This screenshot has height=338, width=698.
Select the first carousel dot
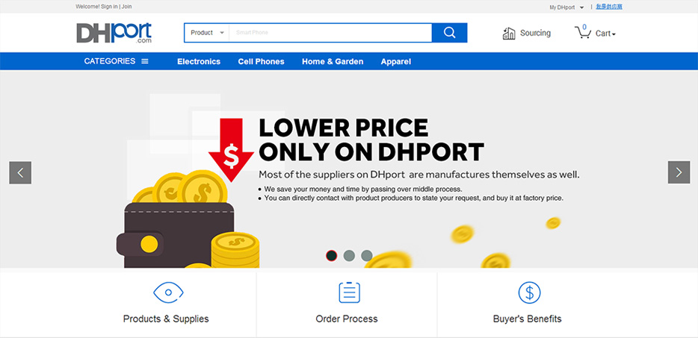click(332, 256)
